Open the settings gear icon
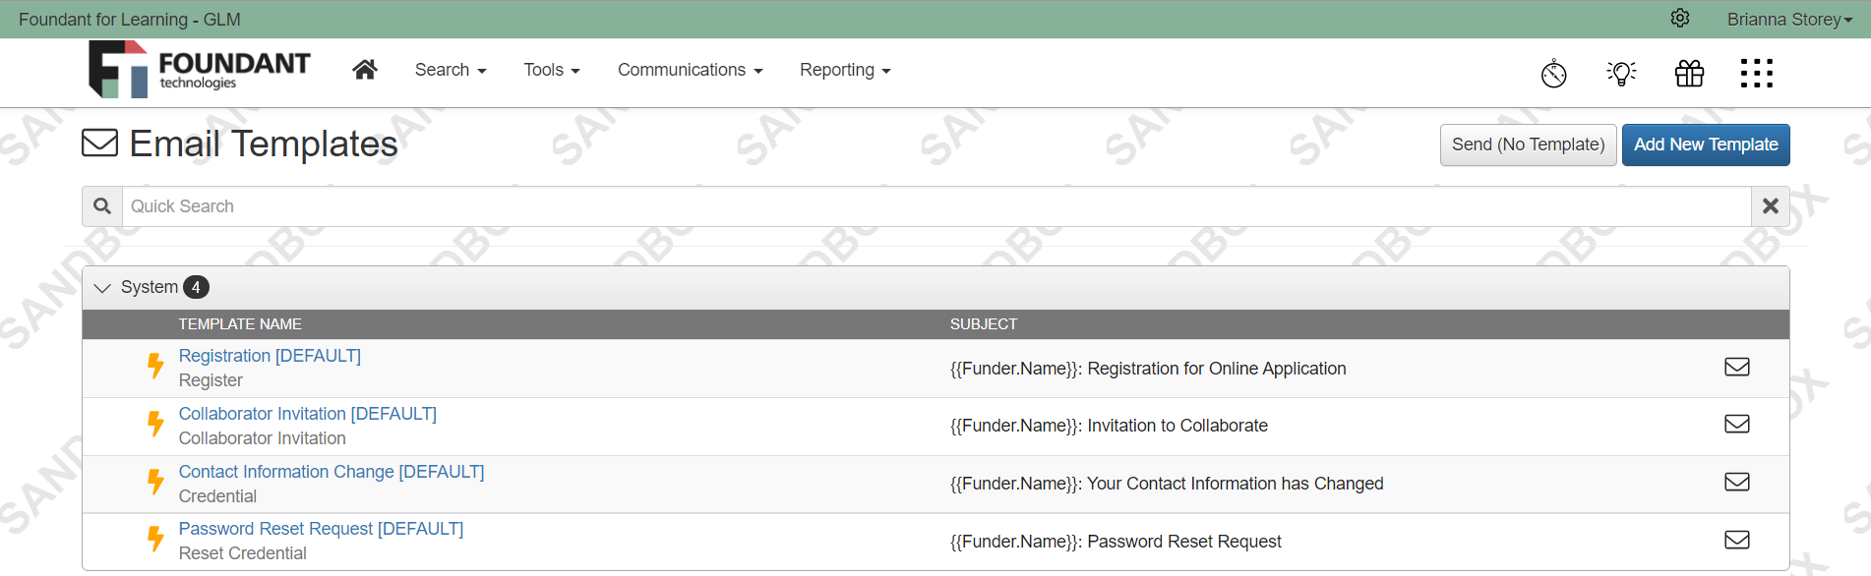 tap(1680, 19)
